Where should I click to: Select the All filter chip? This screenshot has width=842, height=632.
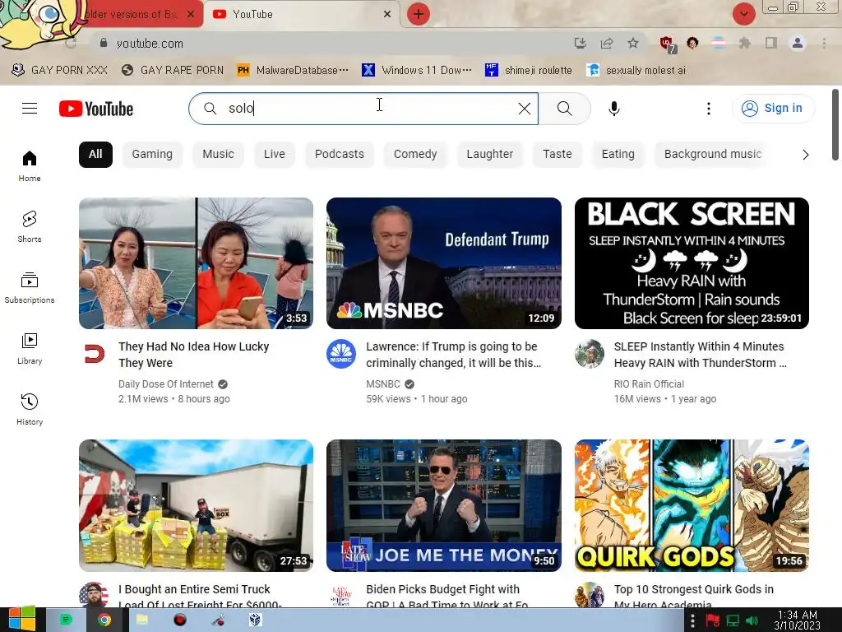point(95,154)
